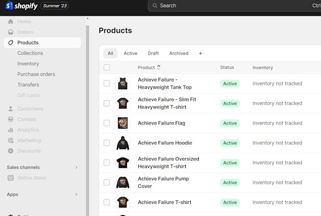
Task: Expand the Apps section chevron
Action: click(x=76, y=194)
